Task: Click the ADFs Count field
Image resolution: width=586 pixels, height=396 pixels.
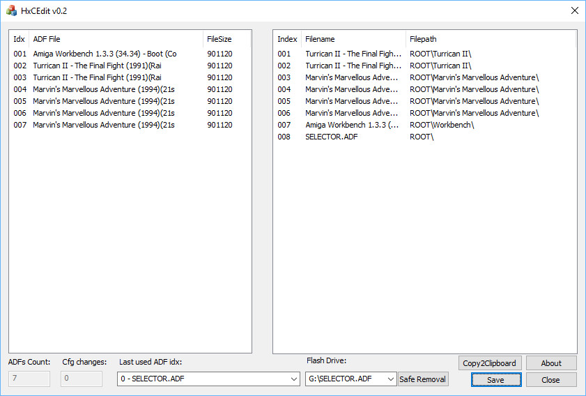Action: (29, 379)
